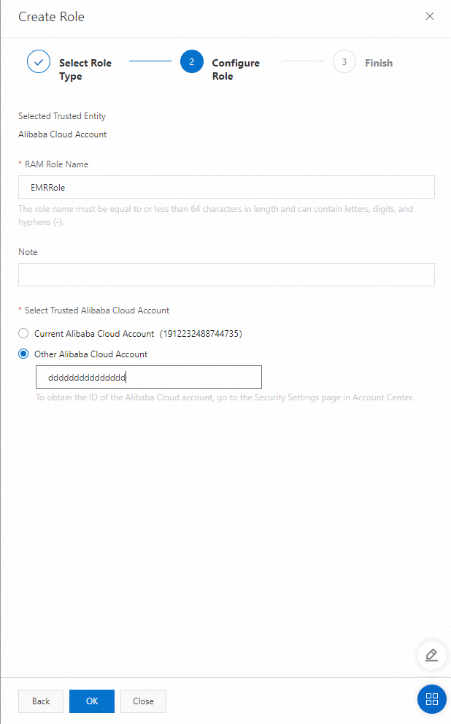Click the step 3 number circle
The image size is (451, 724).
tap(344, 62)
